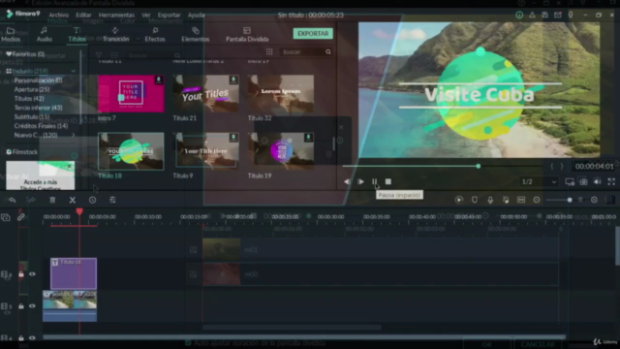The image size is (620, 349).
Task: Open the edit adjustments sliders icon
Action: pos(112,200)
